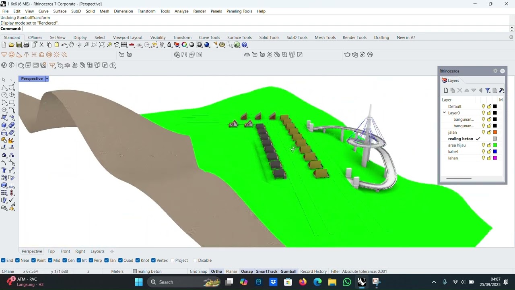This screenshot has width=515, height=290.
Task: Open the Layers filter funnel dropdown
Action: [488, 90]
